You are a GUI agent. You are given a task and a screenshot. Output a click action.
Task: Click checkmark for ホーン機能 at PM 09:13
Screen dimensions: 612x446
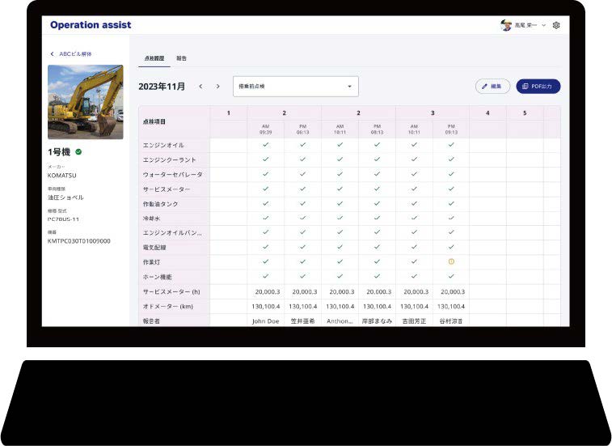point(451,276)
